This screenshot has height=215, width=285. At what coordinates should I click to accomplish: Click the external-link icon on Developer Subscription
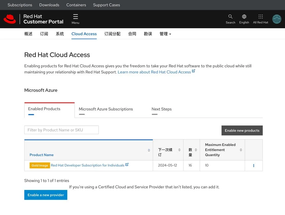127,164
